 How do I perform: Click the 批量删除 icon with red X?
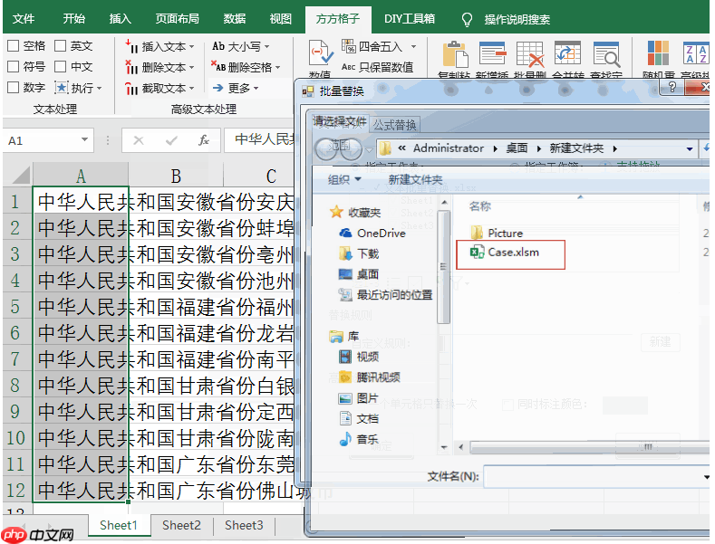tap(530, 53)
